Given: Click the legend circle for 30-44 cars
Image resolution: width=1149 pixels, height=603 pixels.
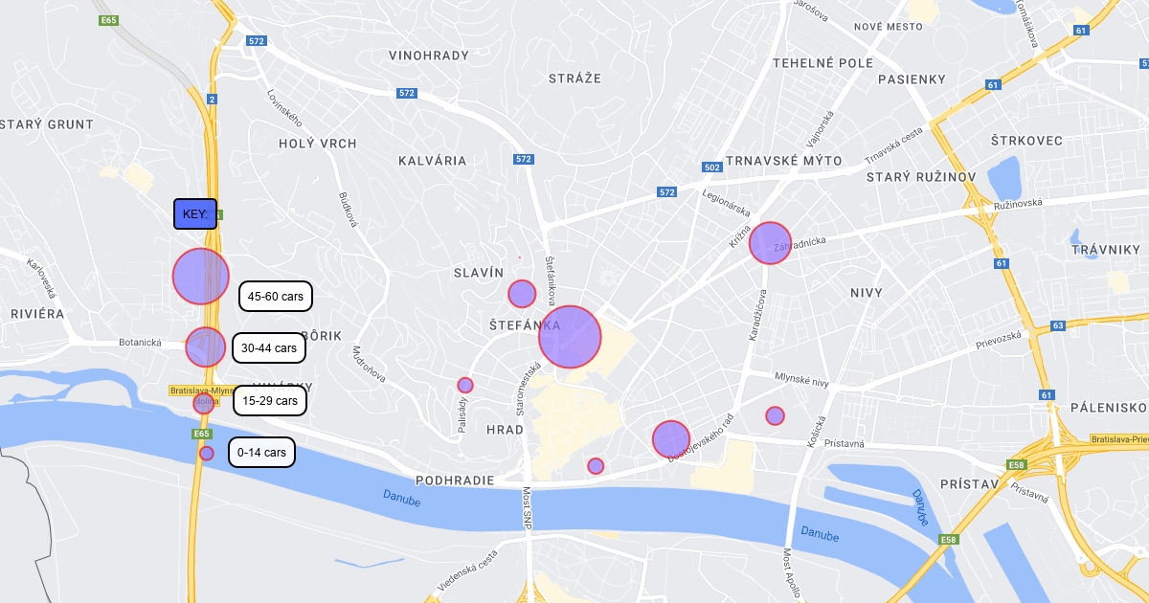Looking at the screenshot, I should point(205,346).
